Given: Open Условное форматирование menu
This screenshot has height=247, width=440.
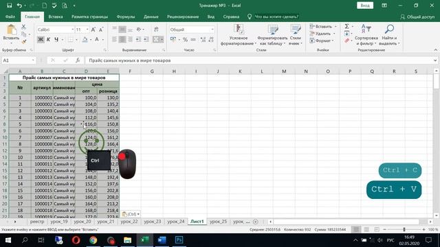Looking at the screenshot, I should pos(239,35).
